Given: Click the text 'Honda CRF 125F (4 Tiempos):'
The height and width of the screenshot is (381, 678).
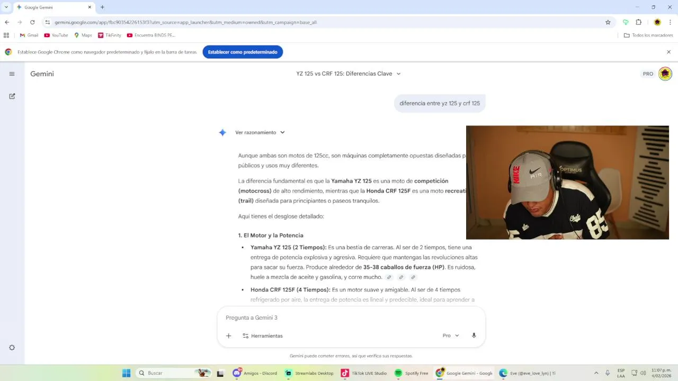Looking at the screenshot, I should [290, 289].
